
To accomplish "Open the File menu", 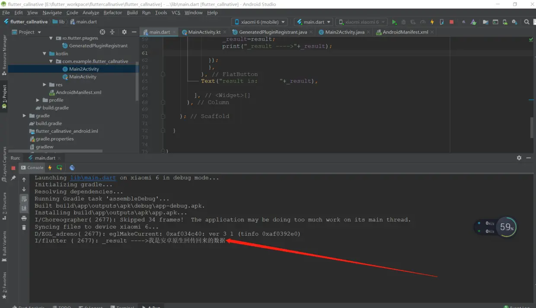I will coord(6,13).
